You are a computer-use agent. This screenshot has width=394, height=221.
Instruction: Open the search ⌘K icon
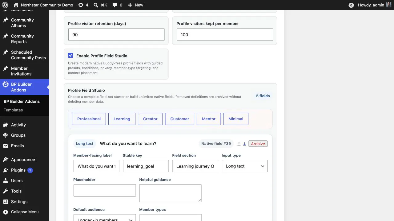pyautogui.click(x=96, y=5)
